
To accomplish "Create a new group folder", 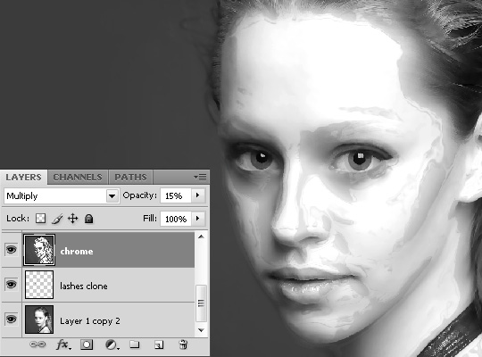I will (x=134, y=345).
